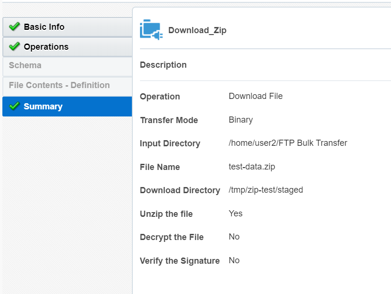Click the File Name label
The height and width of the screenshot is (294, 391).
[160, 167]
